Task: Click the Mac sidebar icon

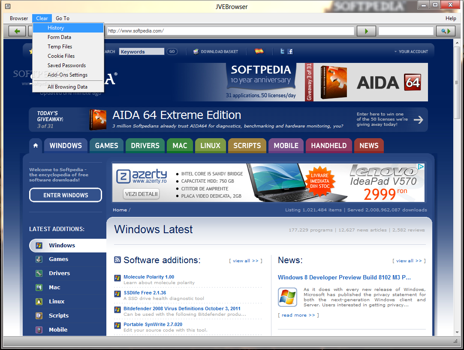Action: [x=39, y=288]
